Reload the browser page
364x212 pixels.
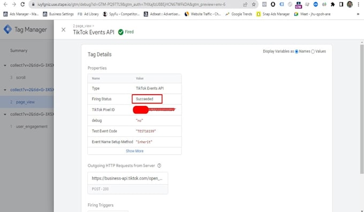coord(22,4)
